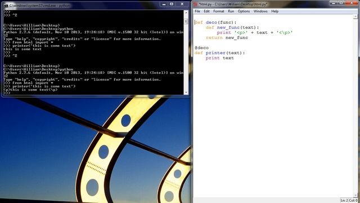The width and height of the screenshot is (360, 203).
Task: Click the print '<p>' + text line
Action: point(255,33)
